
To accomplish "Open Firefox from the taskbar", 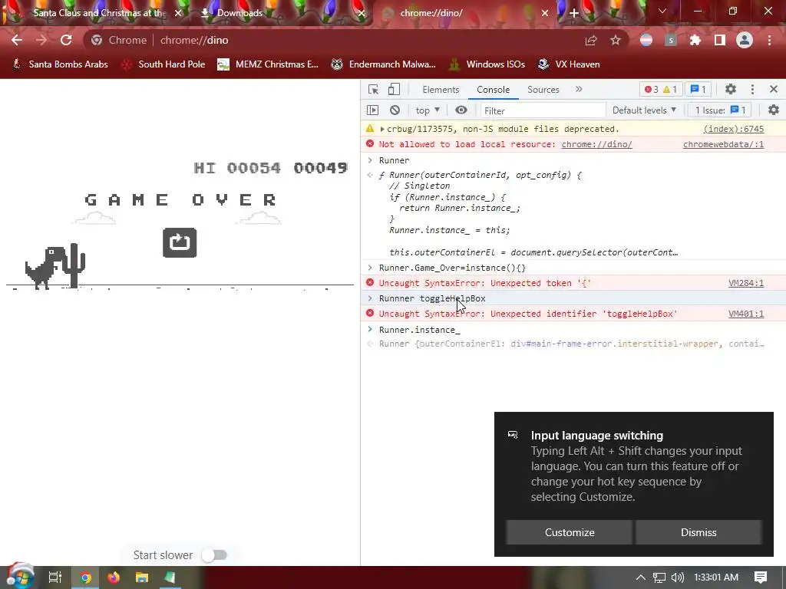I will click(x=114, y=577).
